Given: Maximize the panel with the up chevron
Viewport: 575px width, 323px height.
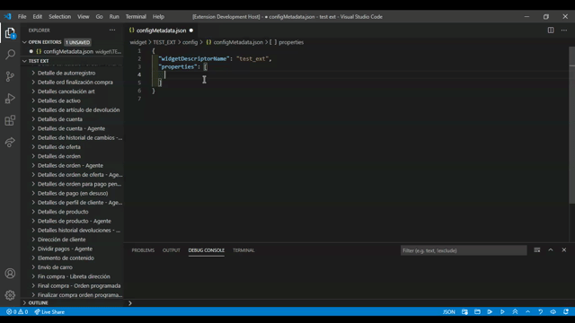Looking at the screenshot, I should point(551,250).
